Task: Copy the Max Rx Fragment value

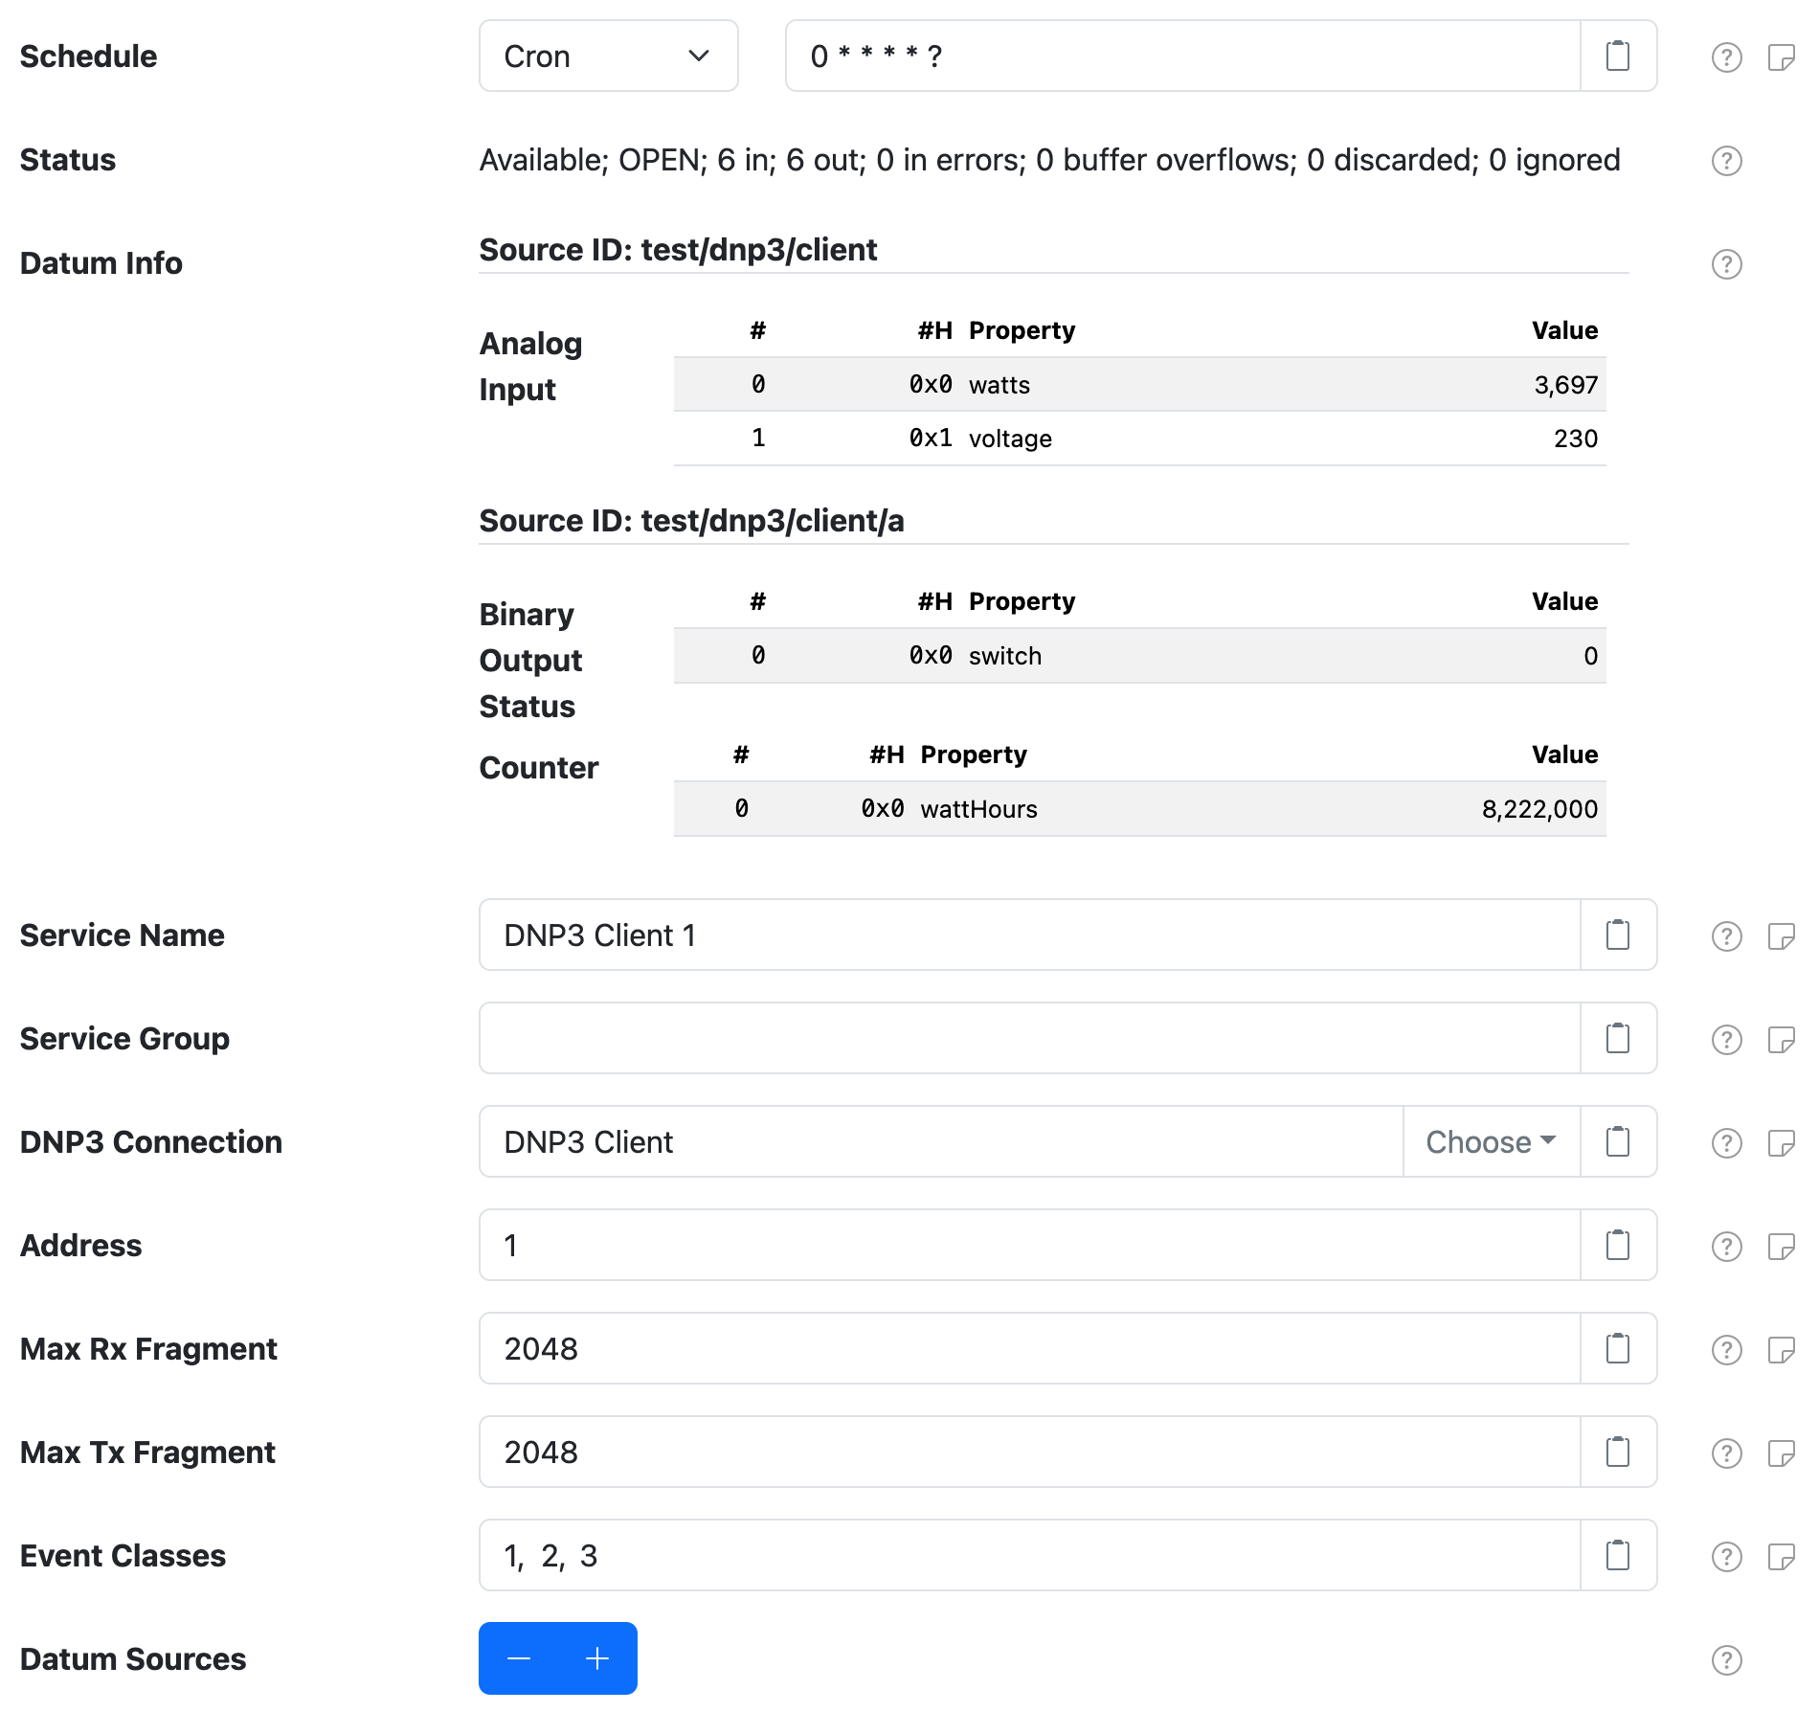Action: (1618, 1348)
